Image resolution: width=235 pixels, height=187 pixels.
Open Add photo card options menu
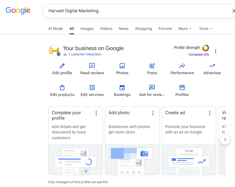pos(153,113)
